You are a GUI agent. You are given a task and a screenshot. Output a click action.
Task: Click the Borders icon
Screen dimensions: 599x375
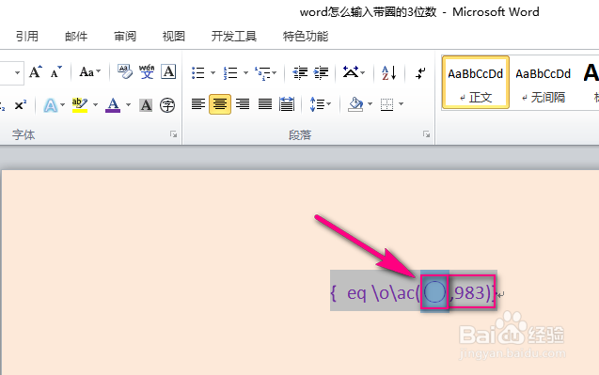point(386,104)
